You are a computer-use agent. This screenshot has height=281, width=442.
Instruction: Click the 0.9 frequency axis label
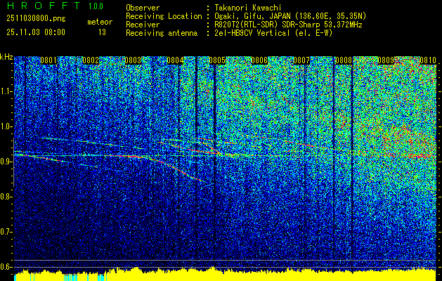(6, 162)
